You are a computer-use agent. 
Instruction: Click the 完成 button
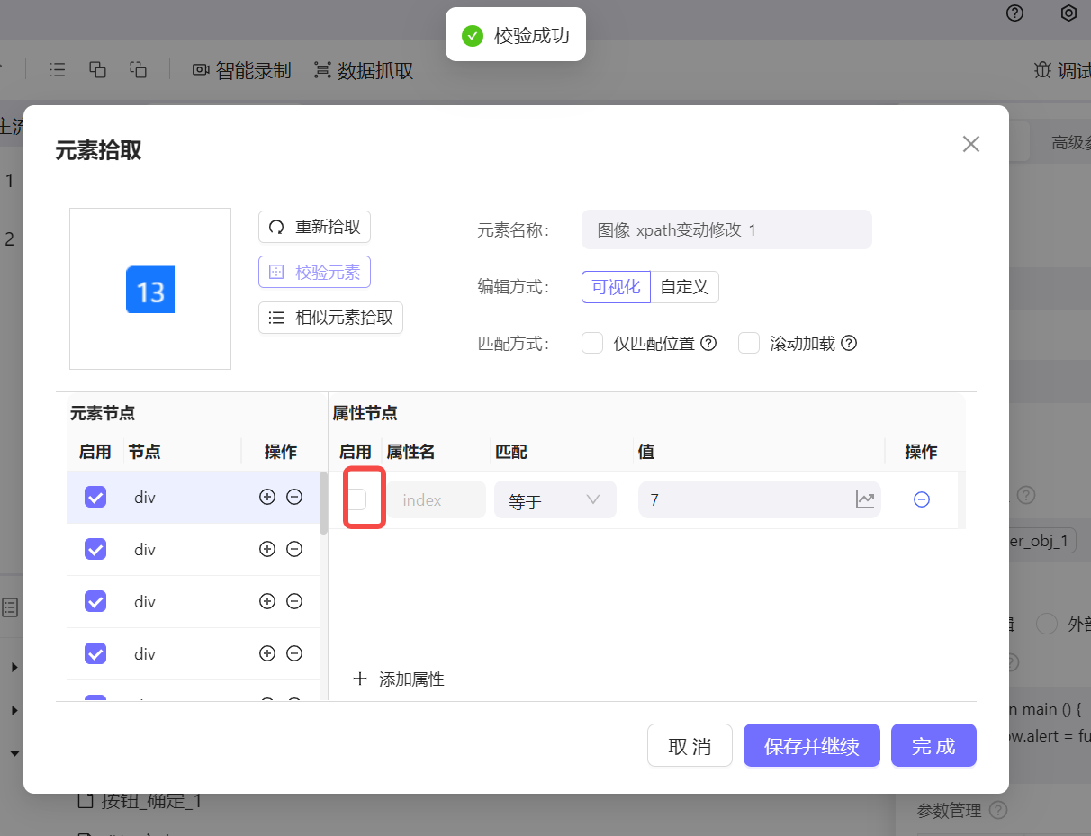[933, 745]
